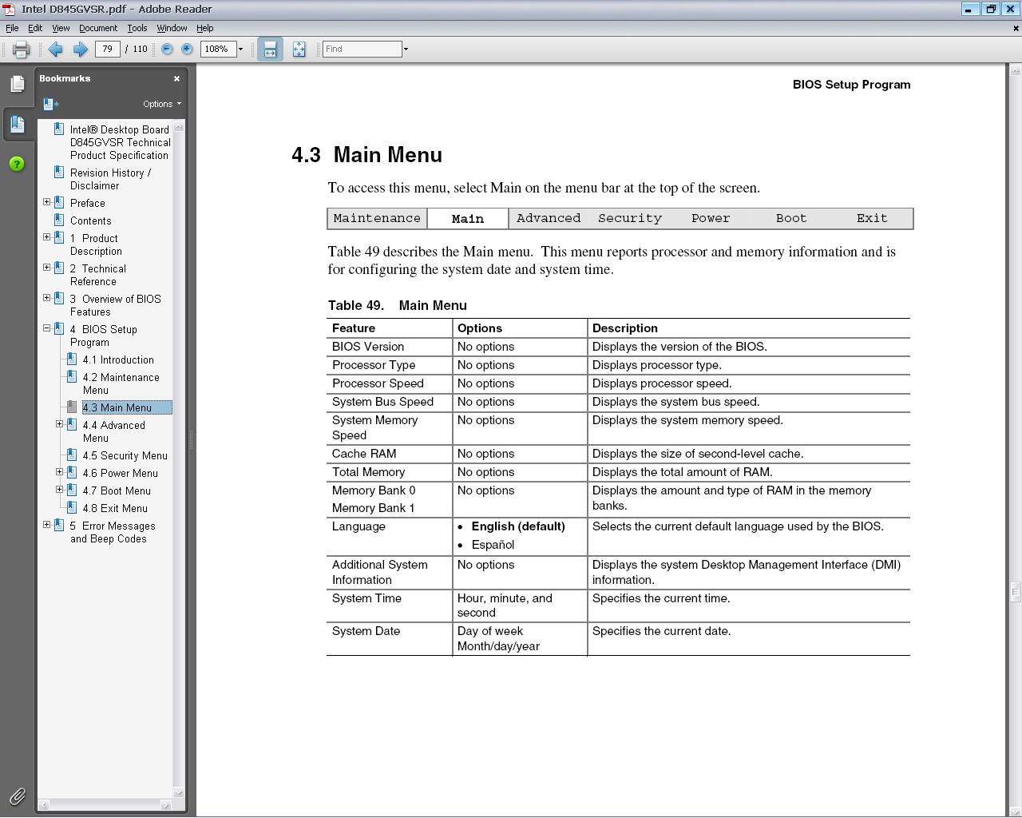
Task: Jump to the 4.5 Security Menu bookmark
Action: pyautogui.click(x=125, y=455)
